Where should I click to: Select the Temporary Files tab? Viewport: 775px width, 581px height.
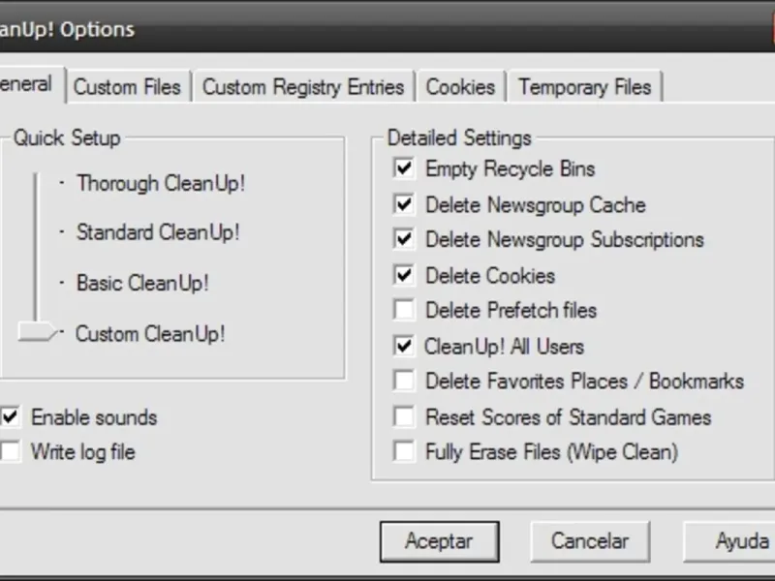[584, 86]
